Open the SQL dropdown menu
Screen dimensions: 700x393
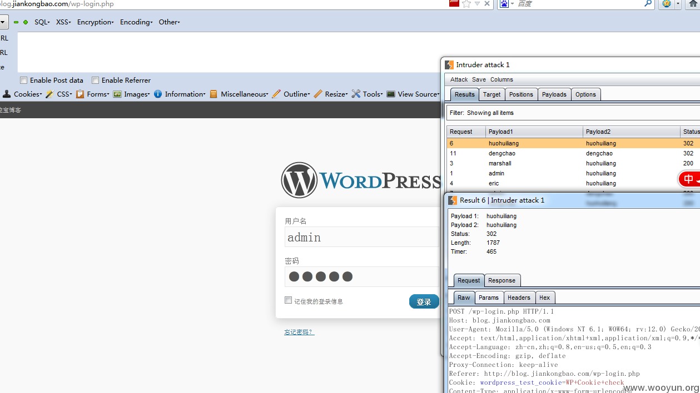pyautogui.click(x=42, y=22)
